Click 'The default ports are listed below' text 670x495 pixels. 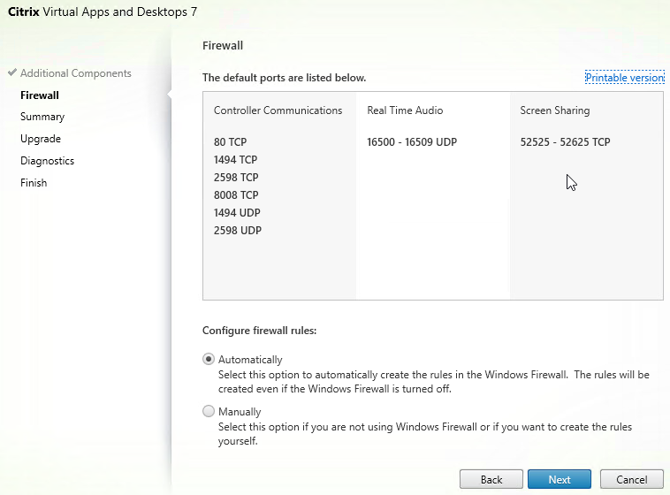pos(284,78)
